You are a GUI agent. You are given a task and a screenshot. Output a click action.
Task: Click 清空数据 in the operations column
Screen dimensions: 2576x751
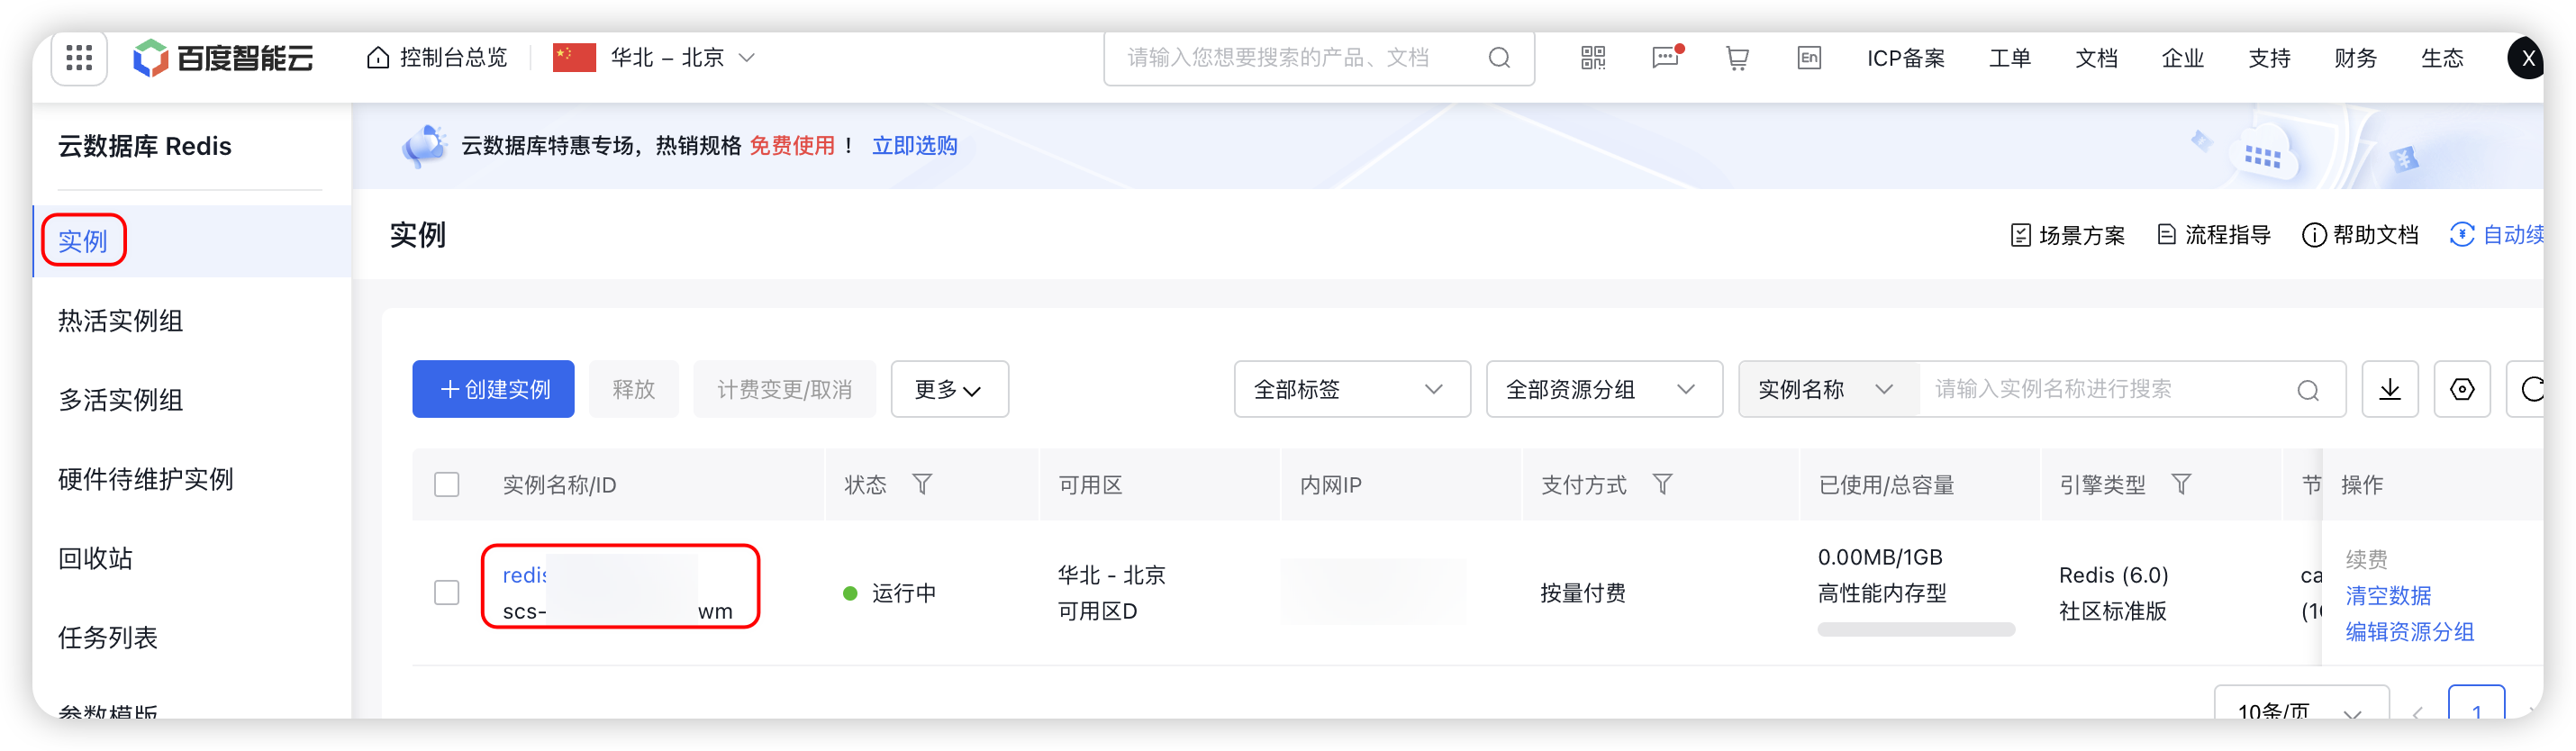click(2388, 596)
